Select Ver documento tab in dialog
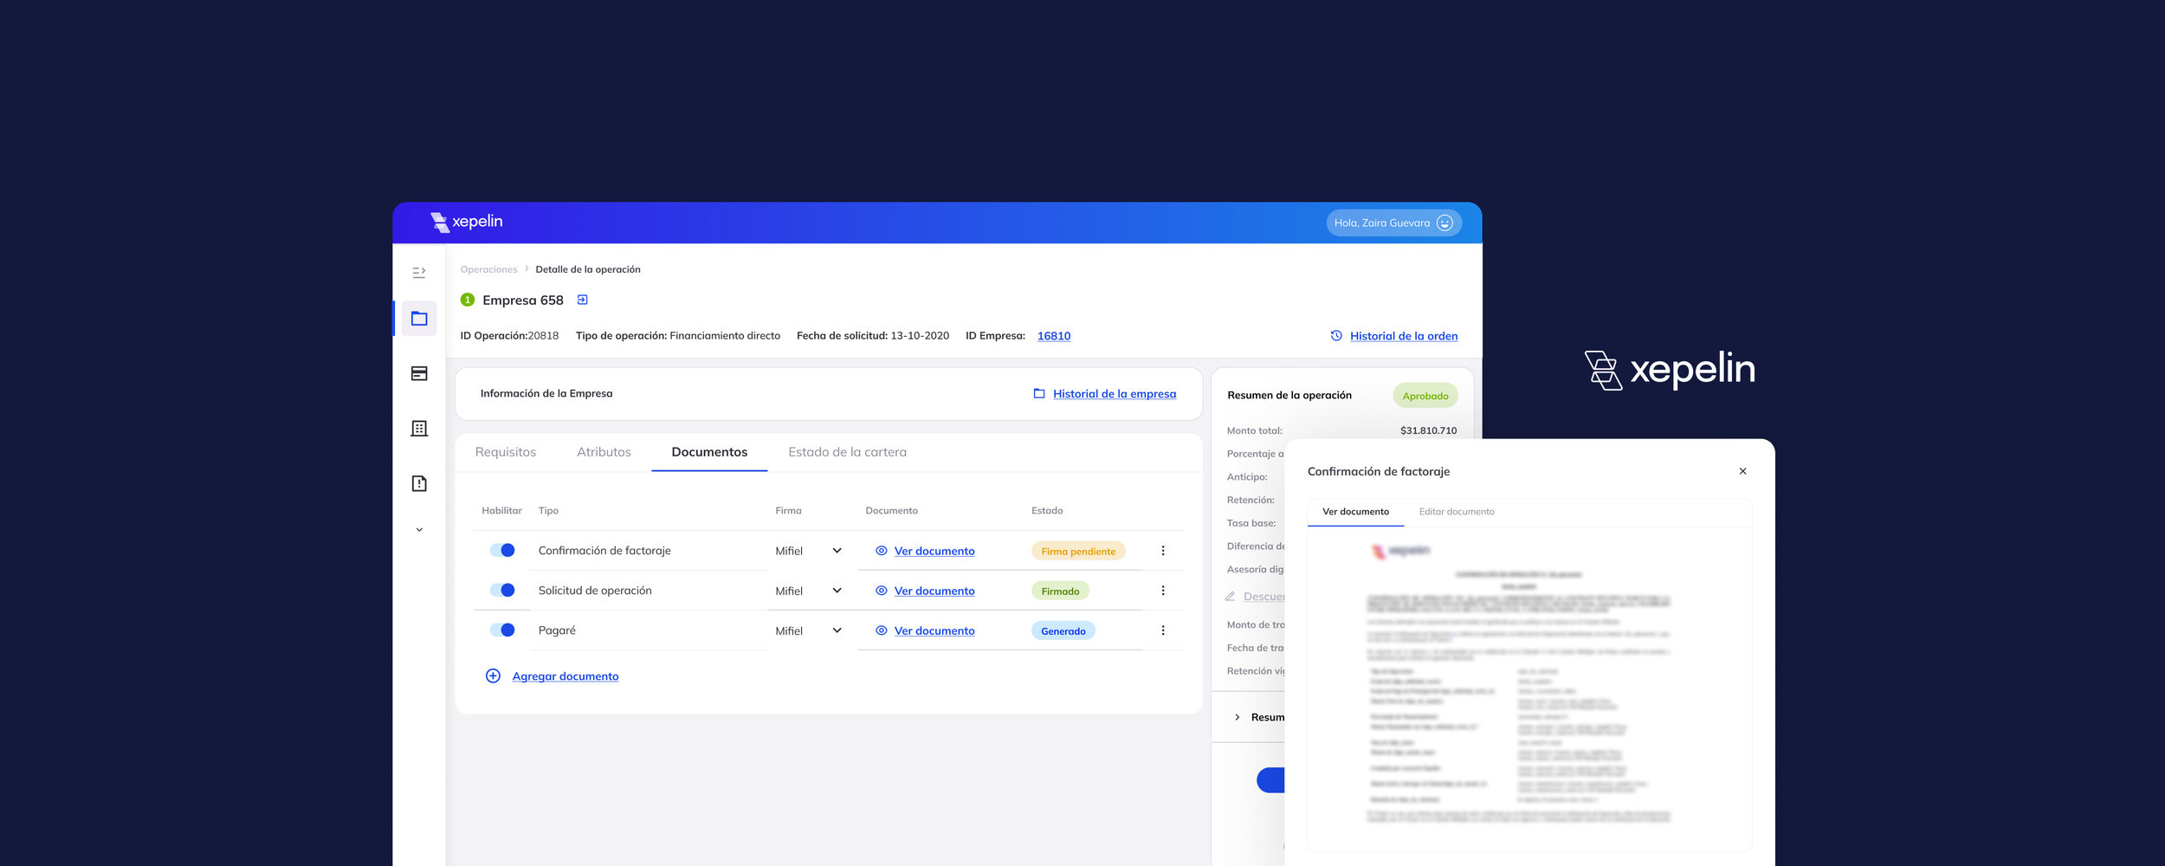 [x=1355, y=512]
